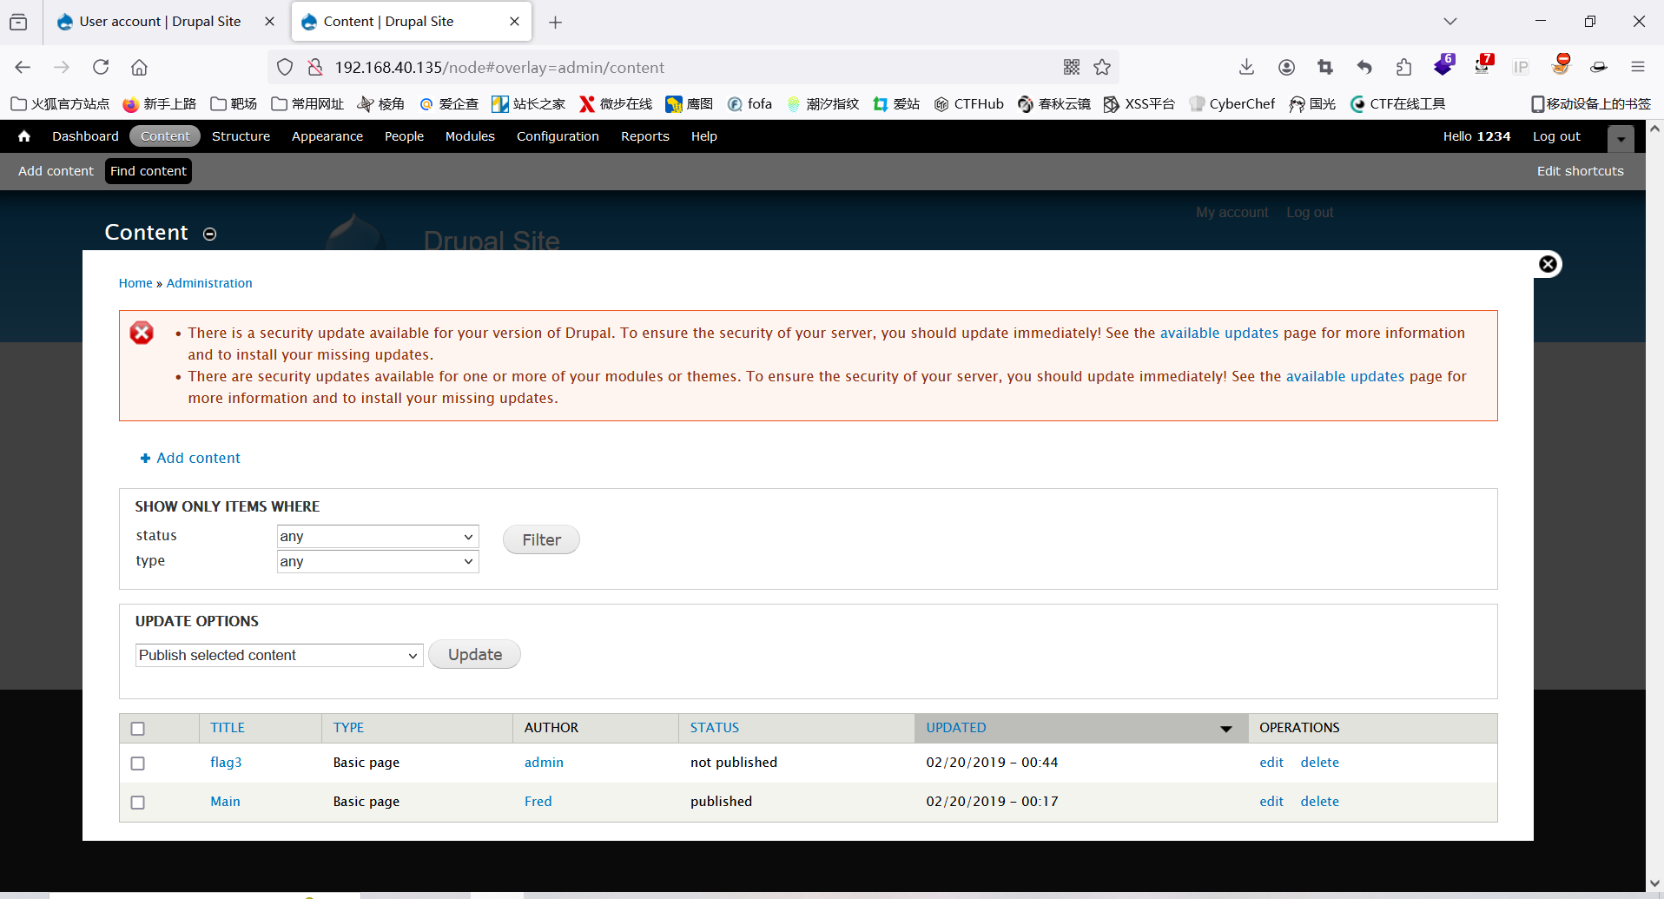Click the Drupal admin home icon
This screenshot has width=1664, height=899.
pos(24,136)
